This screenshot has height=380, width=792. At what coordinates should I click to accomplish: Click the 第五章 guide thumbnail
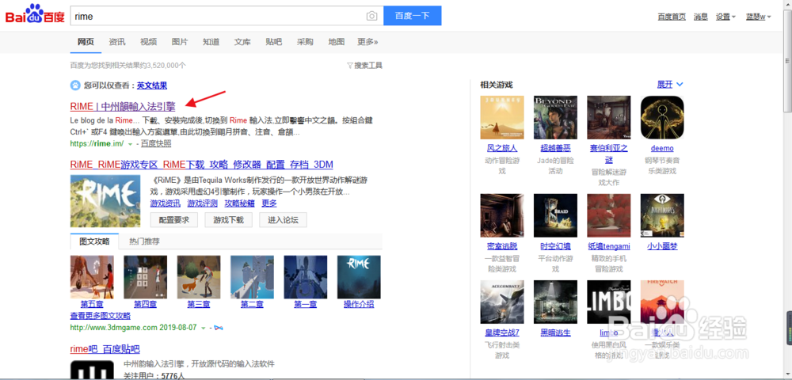92,277
